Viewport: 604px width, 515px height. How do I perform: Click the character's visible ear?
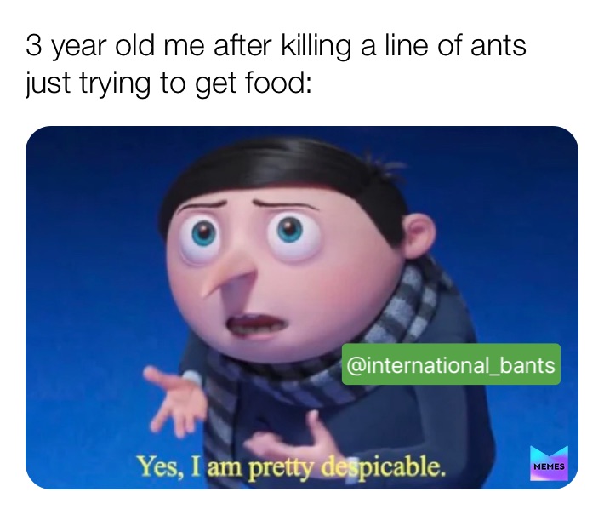click(x=419, y=235)
